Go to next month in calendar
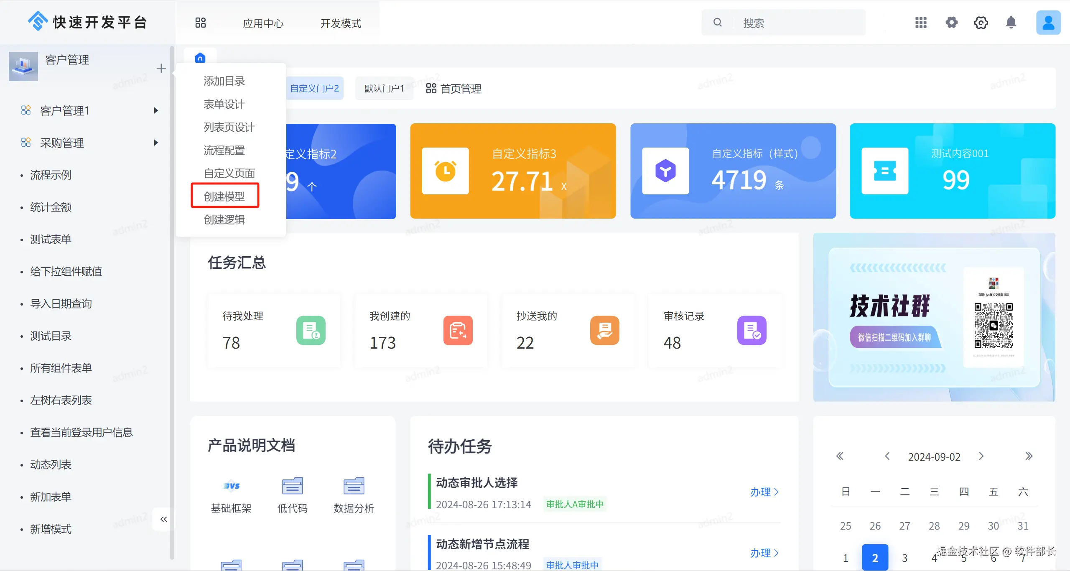This screenshot has height=571, width=1070. pos(981,456)
